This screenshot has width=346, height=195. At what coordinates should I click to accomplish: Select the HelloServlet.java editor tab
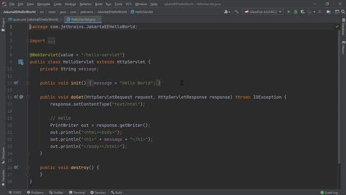coord(83,19)
